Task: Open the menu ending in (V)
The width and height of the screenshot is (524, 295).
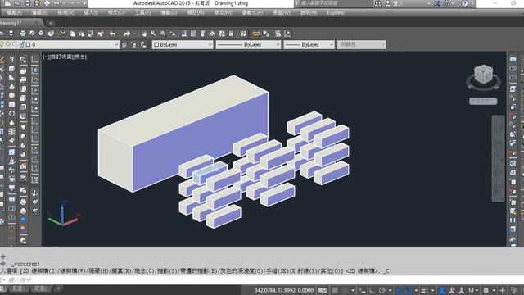Action: [x=65, y=13]
